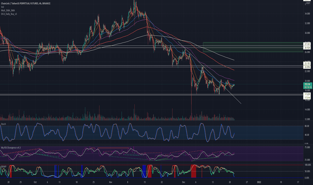This screenshot has width=313, height=185.
Task: Click the BBWP pane label
Action: pyautogui.click(x=4, y=166)
